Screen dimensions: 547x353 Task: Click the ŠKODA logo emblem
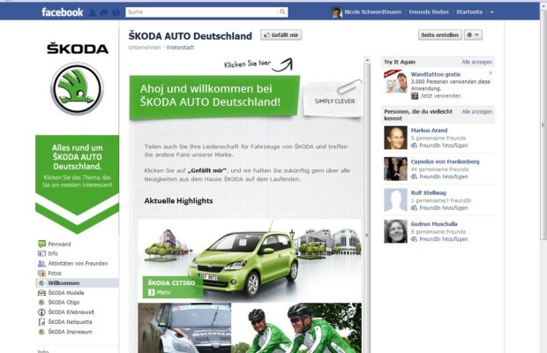click(x=77, y=88)
